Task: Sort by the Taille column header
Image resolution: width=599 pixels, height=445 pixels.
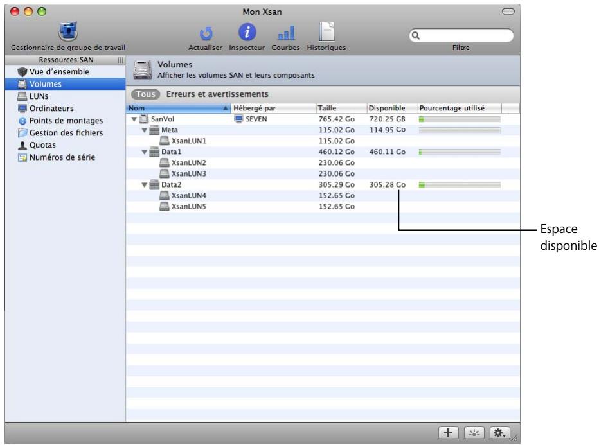Action: (341, 108)
